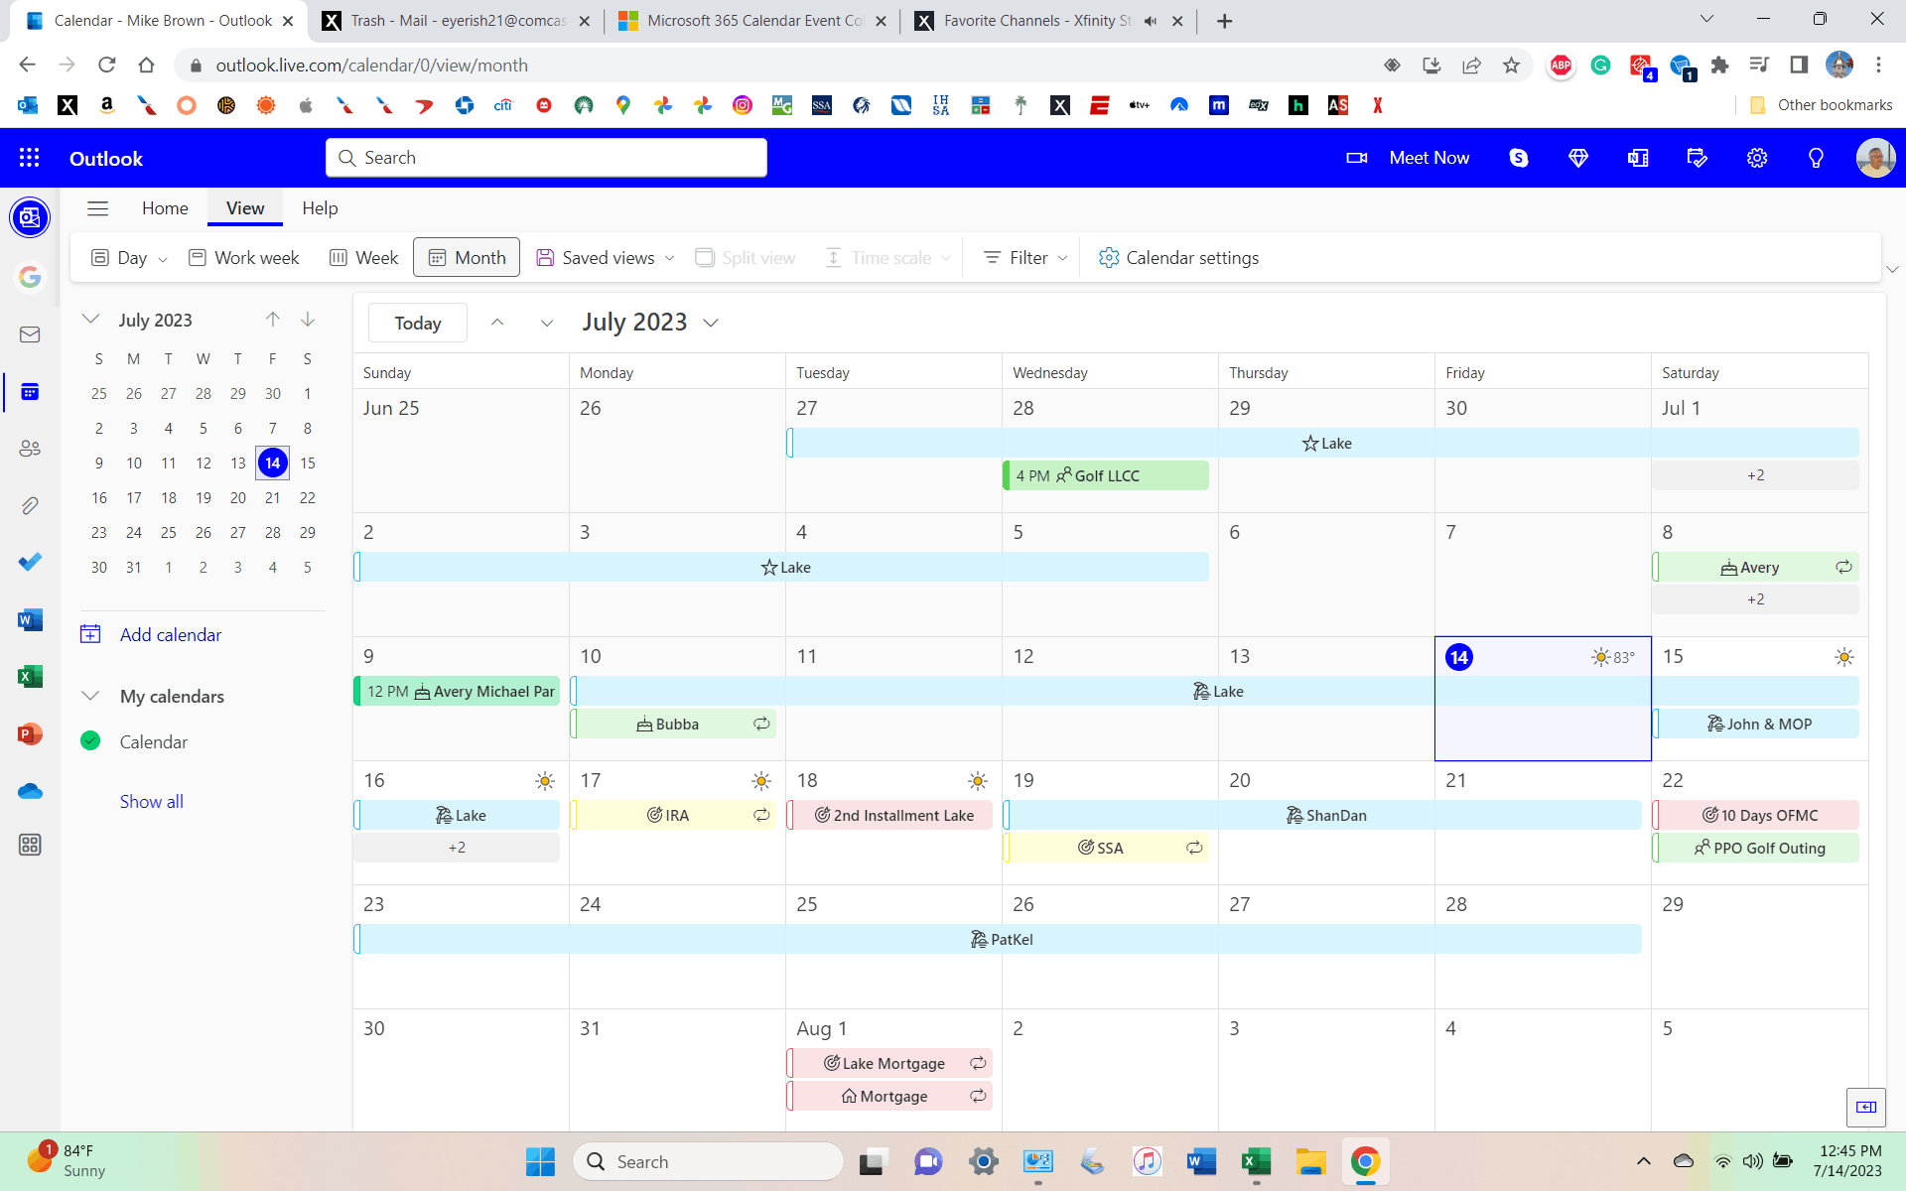Launch Word from the sidebar
This screenshot has width=1906, height=1191.
click(30, 620)
